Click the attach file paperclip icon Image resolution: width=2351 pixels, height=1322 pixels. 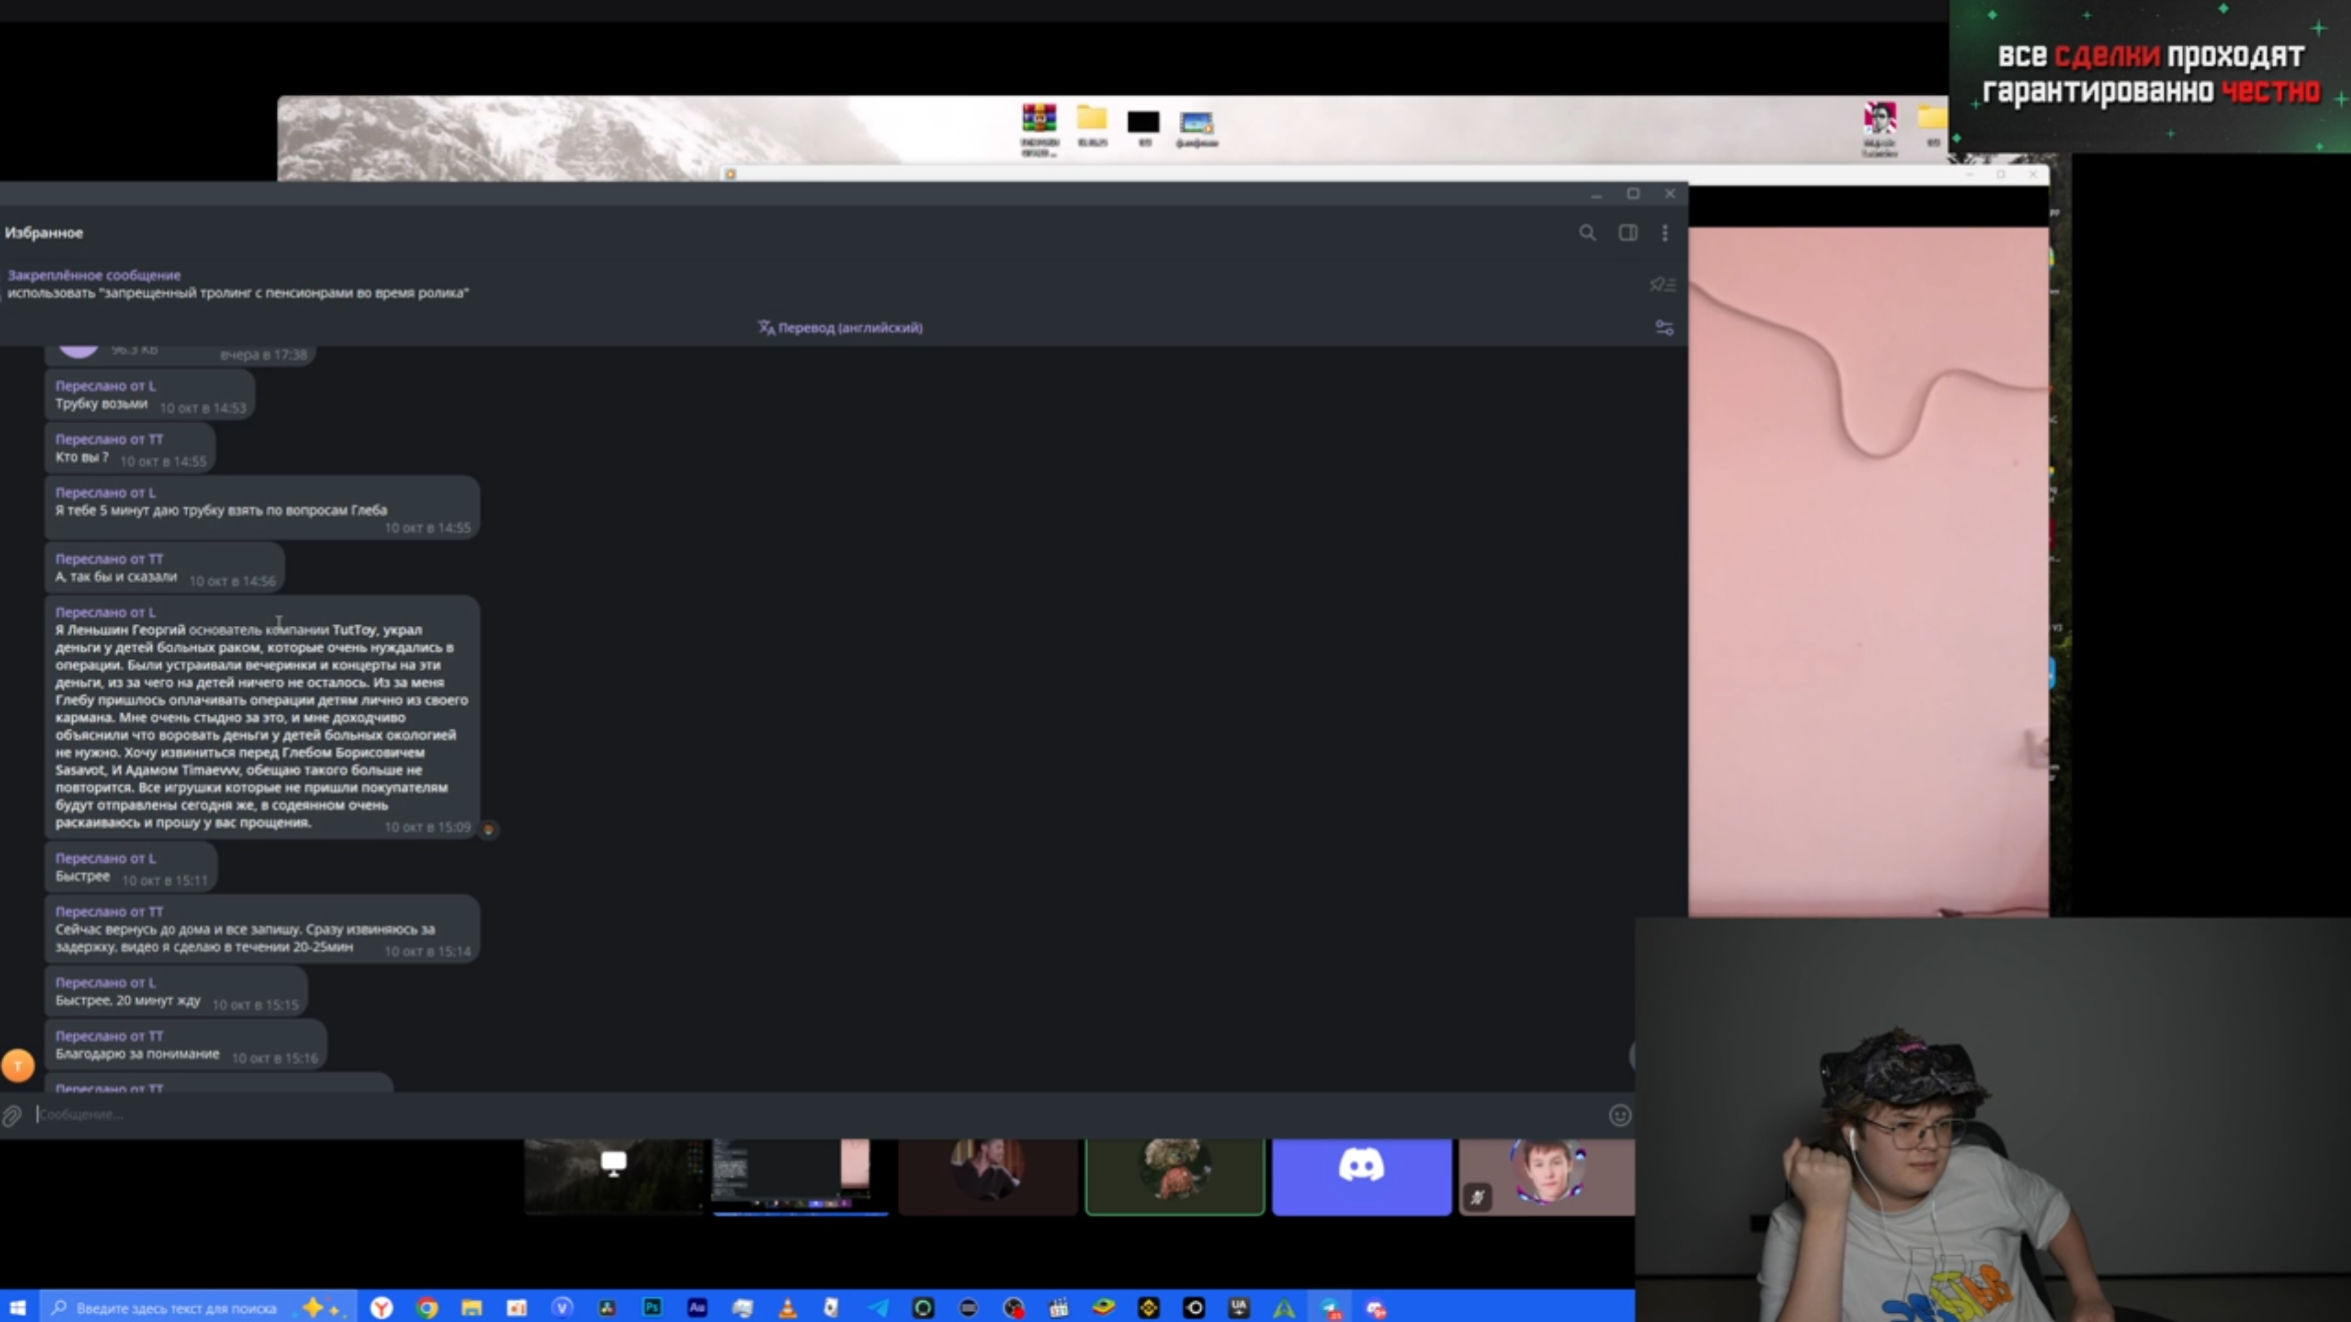tap(12, 1115)
